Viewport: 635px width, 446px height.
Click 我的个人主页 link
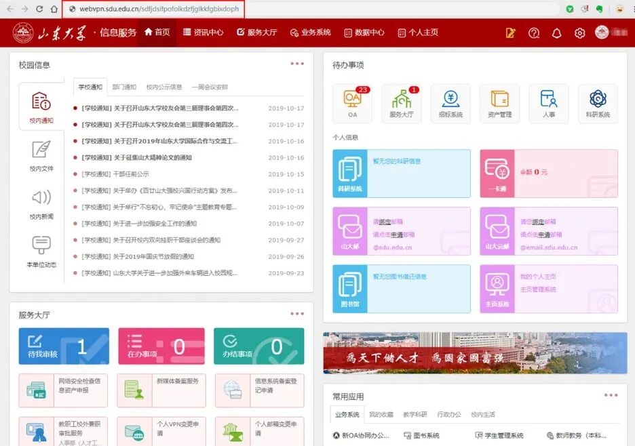[x=538, y=277]
